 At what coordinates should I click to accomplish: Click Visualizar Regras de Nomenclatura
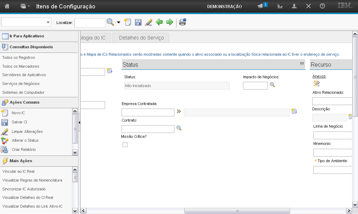pos(32,180)
